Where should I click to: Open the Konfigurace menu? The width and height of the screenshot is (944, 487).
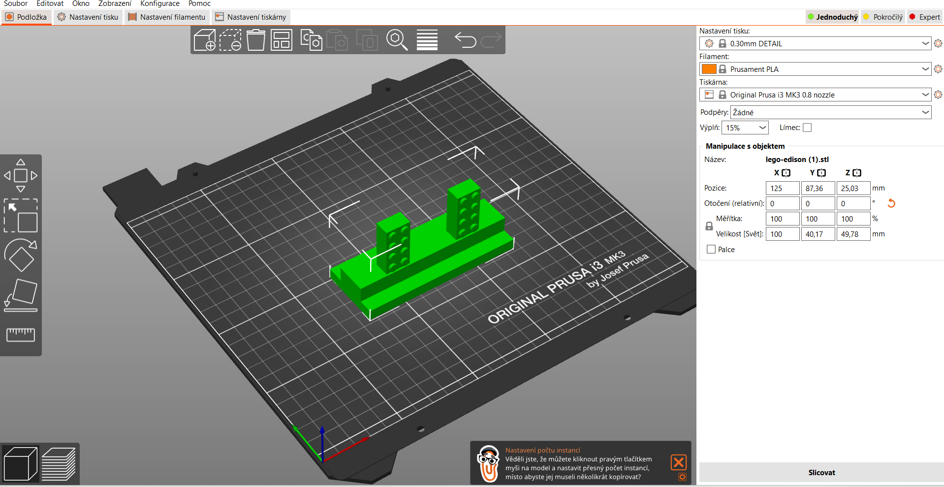[x=160, y=3]
